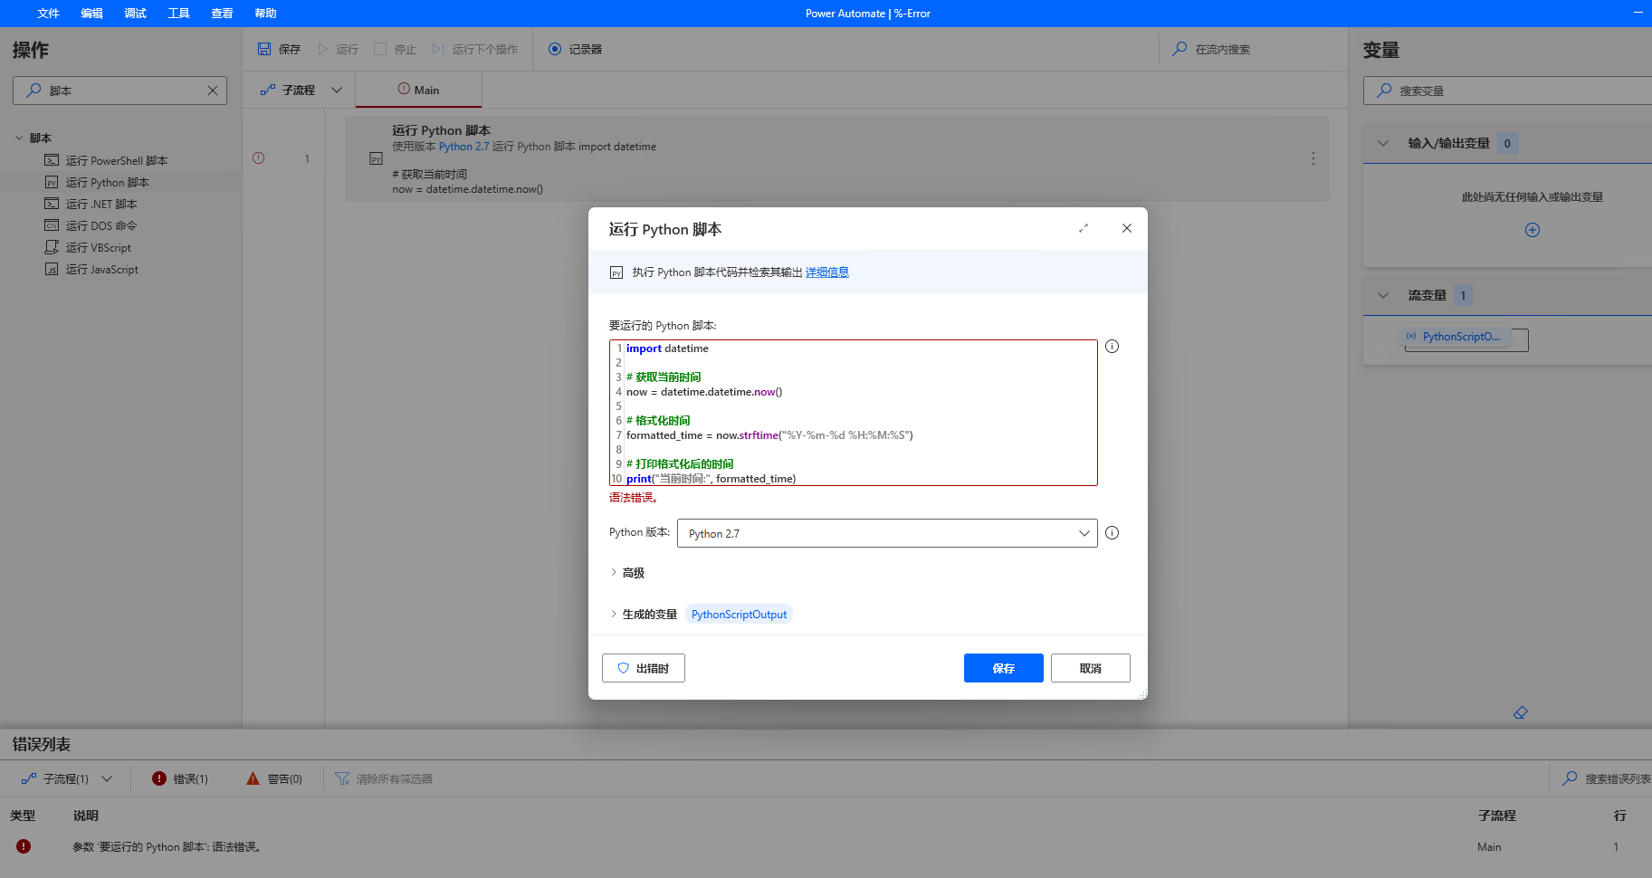Switch to the Main tab

(418, 90)
